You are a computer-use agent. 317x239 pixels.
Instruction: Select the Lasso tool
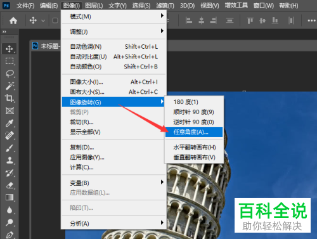coord(10,74)
